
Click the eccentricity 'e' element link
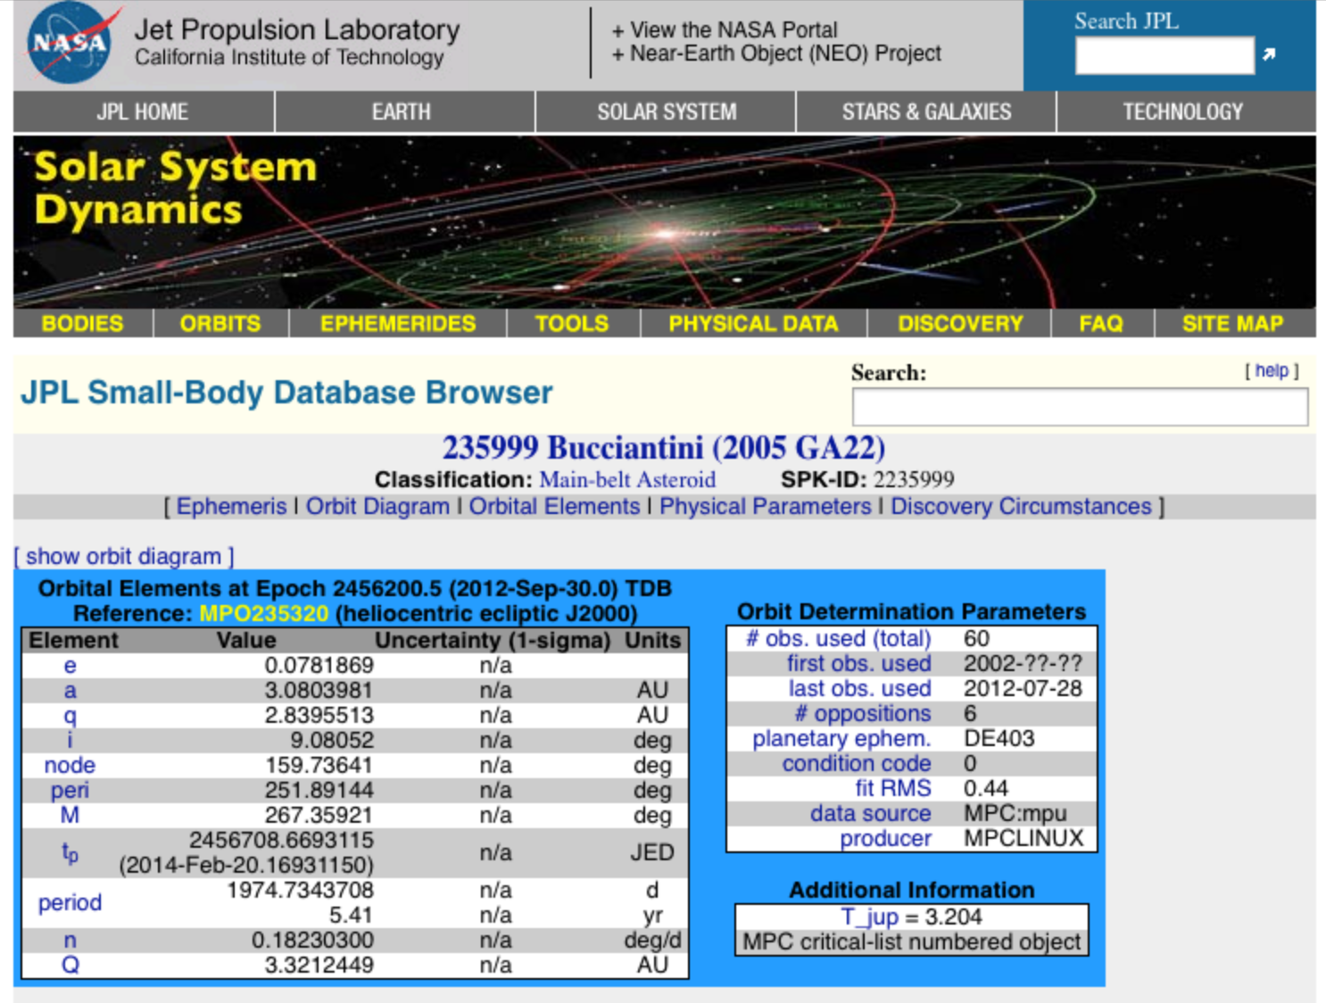click(x=70, y=666)
